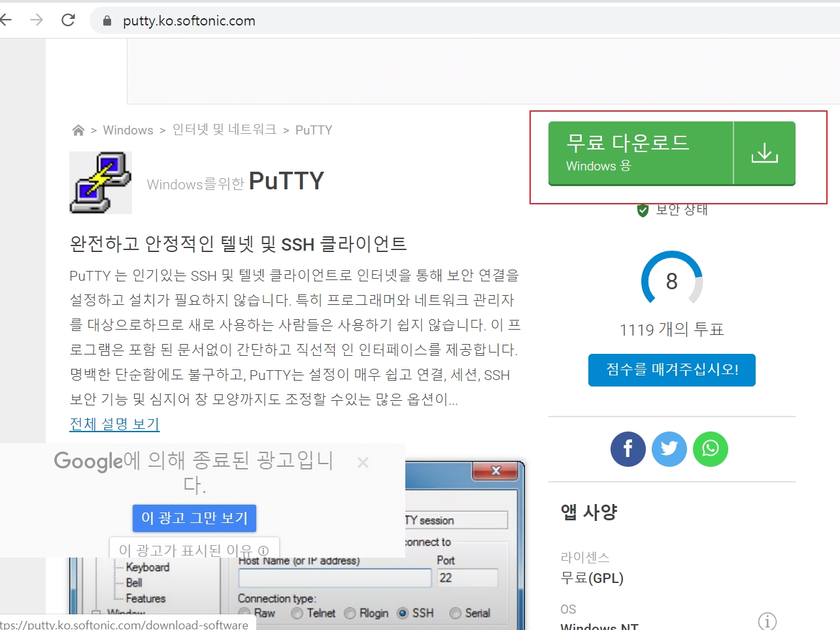Click the 점수를 매겨주십시오! button
Image resolution: width=840 pixels, height=630 pixels.
[672, 370]
